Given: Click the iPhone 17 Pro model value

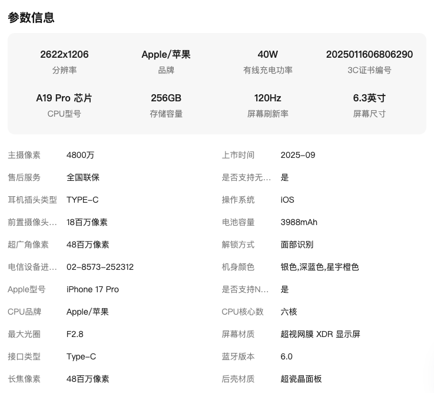Looking at the screenshot, I should pos(92,289).
